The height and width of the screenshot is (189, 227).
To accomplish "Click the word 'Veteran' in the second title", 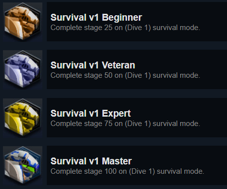I will coord(118,65).
